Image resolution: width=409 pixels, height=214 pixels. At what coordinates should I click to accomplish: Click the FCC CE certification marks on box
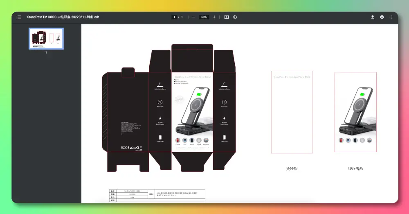point(132,148)
